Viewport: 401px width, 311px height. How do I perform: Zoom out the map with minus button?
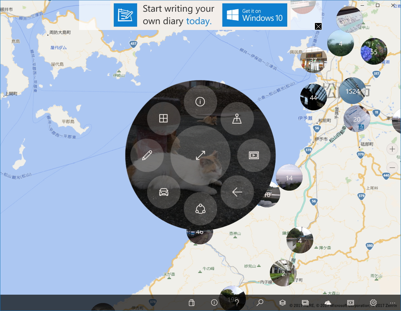tap(392, 167)
